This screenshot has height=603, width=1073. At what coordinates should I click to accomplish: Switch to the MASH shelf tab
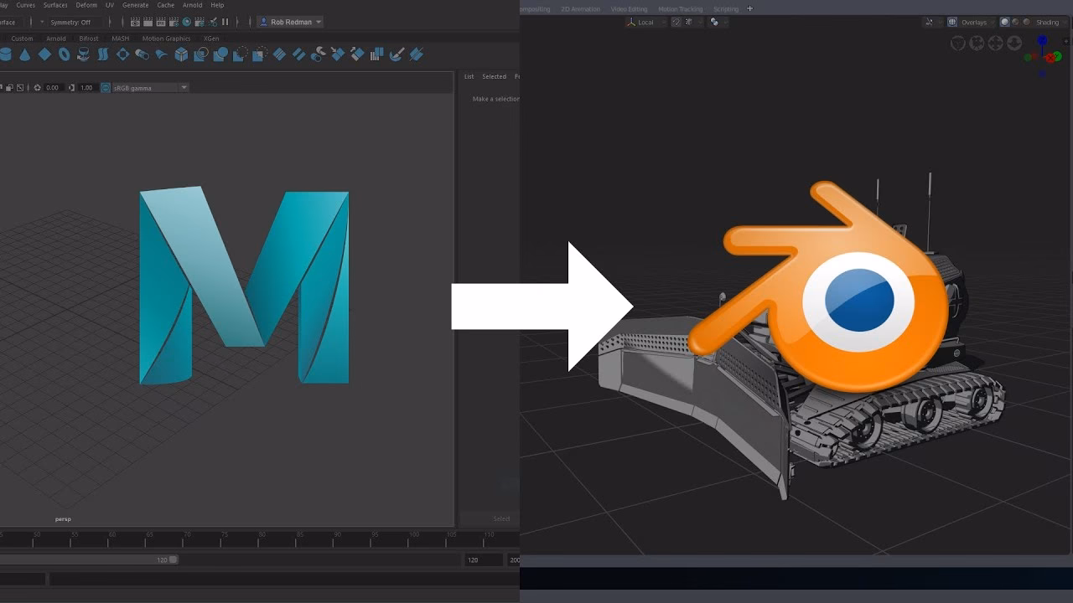(x=121, y=39)
